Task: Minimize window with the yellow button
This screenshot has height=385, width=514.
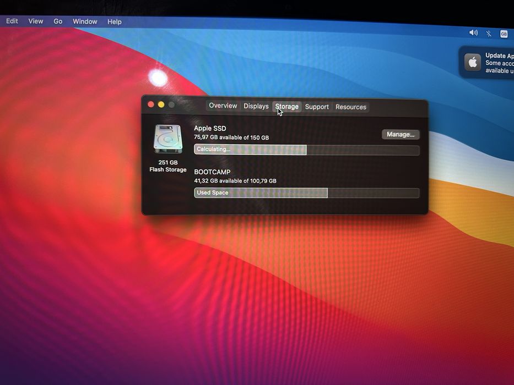Action: coord(161,105)
